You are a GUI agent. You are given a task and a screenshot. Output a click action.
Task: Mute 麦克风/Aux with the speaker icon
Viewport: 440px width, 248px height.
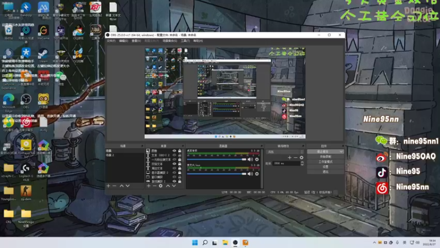[250, 174]
